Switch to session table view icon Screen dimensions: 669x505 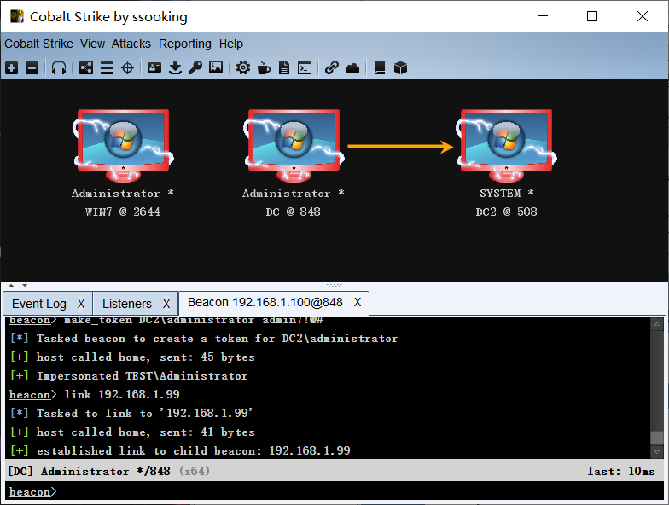click(107, 68)
